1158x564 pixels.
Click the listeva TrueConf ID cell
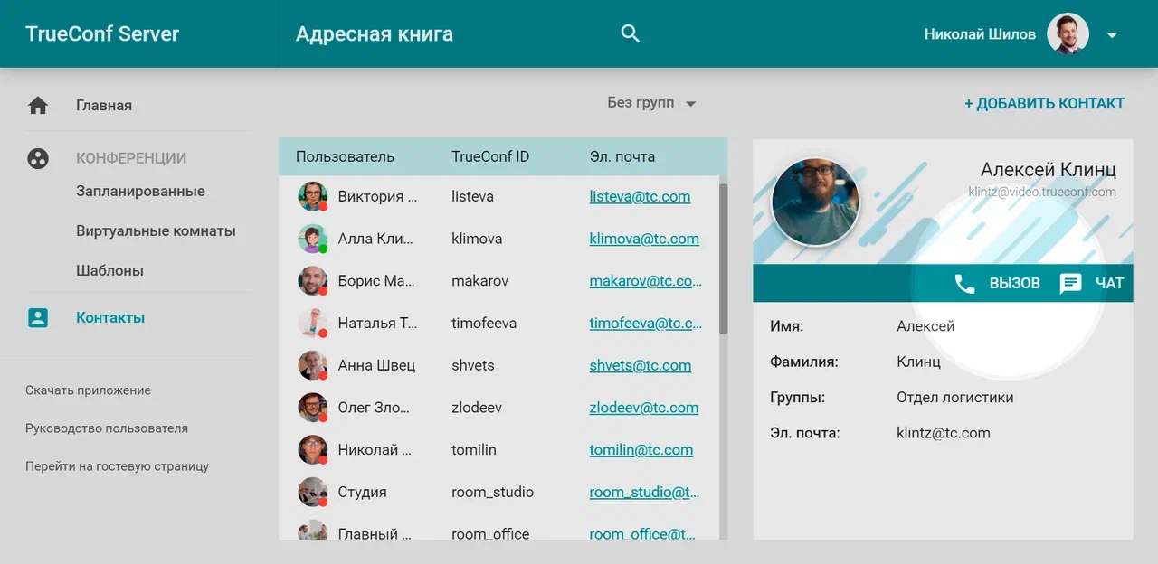coord(472,196)
